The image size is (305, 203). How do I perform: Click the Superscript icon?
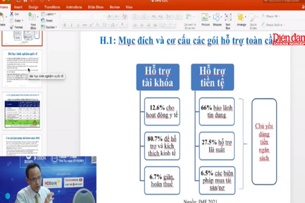coord(91,25)
